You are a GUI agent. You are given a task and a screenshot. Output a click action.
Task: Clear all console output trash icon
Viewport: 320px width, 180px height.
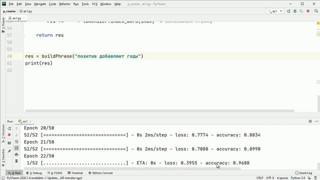16,161
